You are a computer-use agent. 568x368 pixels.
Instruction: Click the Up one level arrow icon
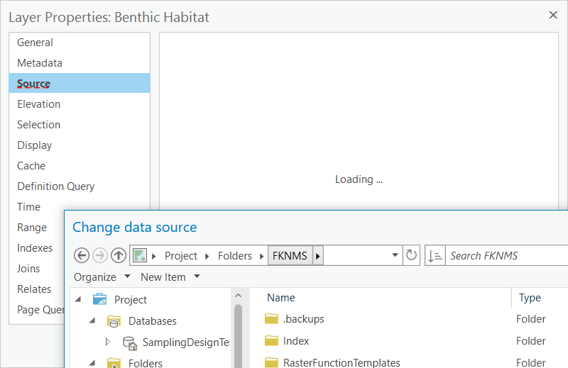pyautogui.click(x=119, y=255)
